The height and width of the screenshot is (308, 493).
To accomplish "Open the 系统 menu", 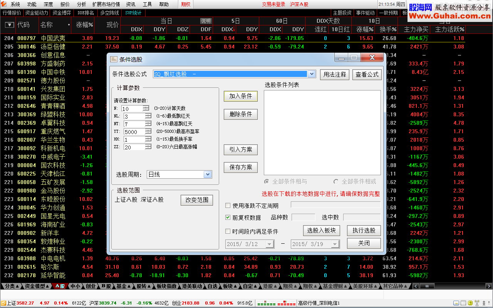I will [x=15, y=4].
